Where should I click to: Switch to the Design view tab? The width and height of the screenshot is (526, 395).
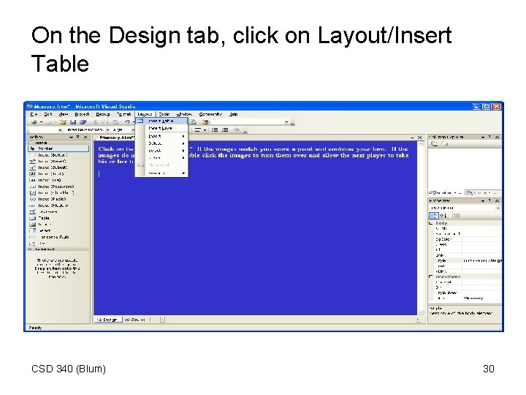point(107,320)
